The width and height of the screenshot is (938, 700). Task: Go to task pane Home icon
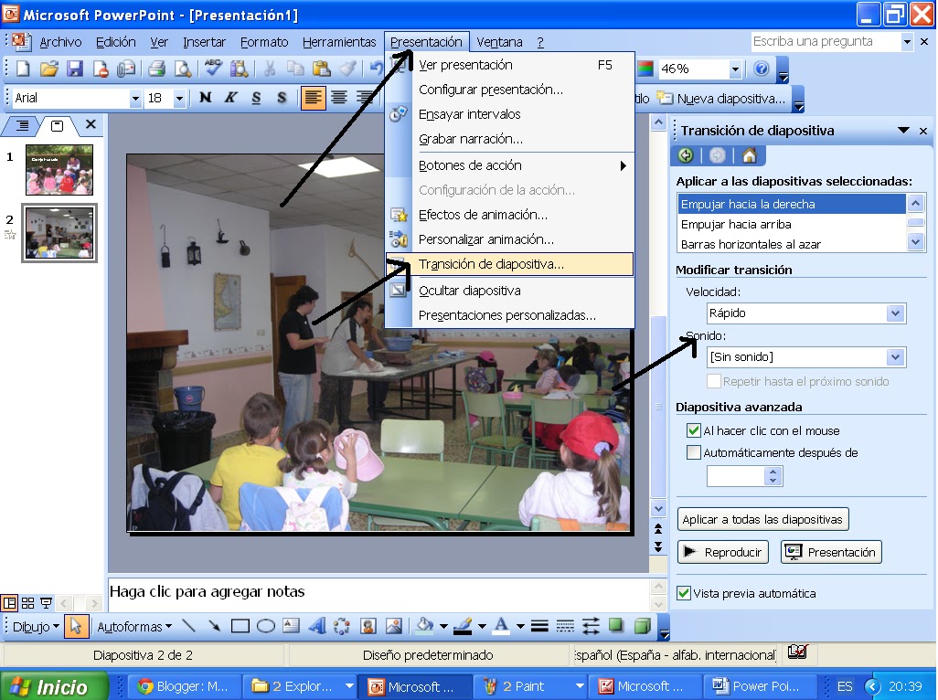click(x=749, y=155)
